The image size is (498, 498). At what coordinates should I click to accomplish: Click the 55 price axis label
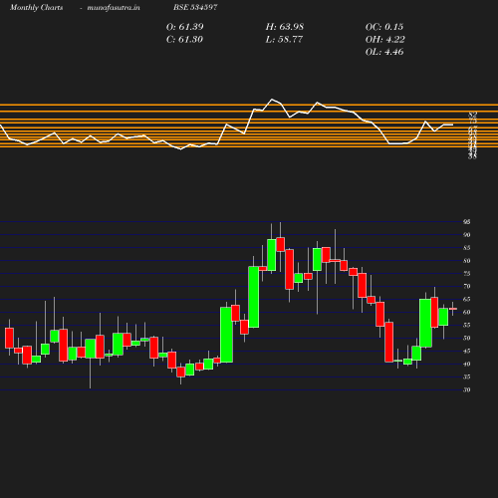coord(467,325)
